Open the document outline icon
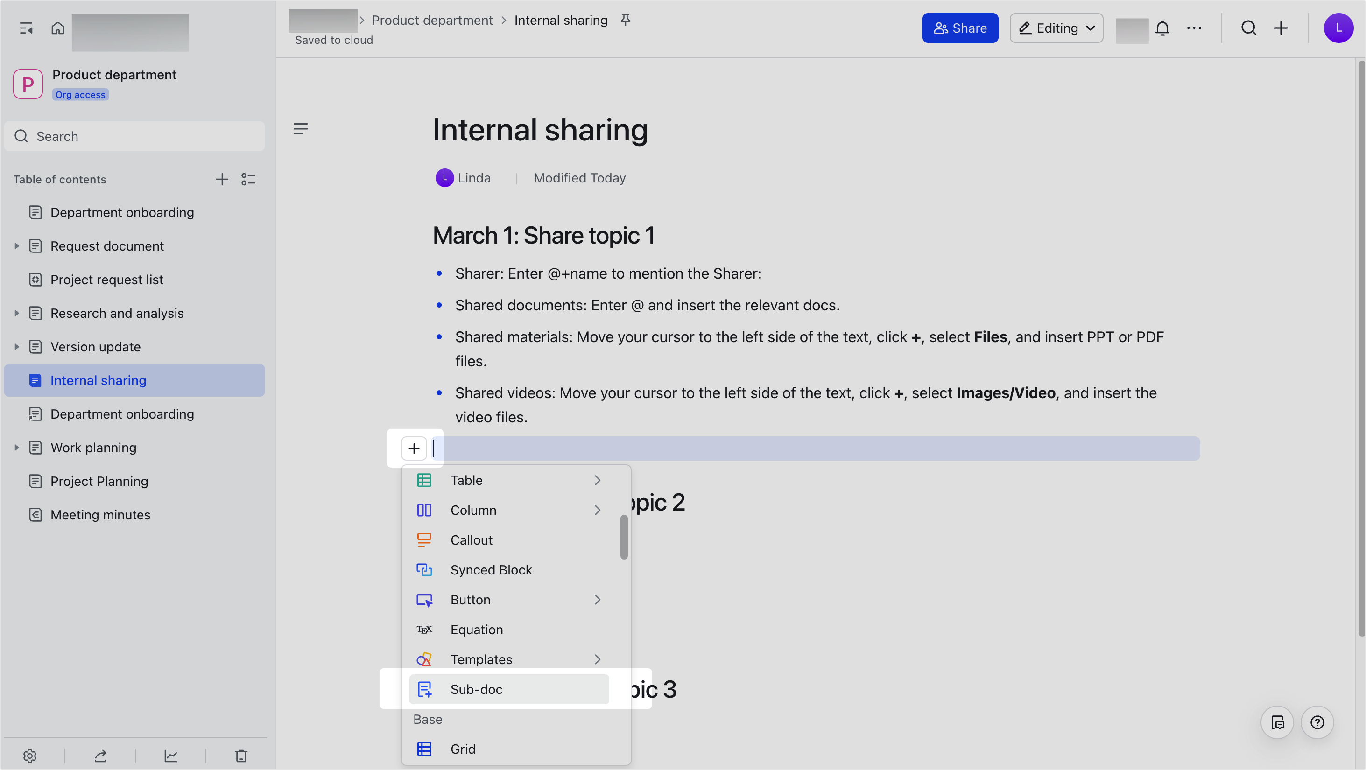The image size is (1366, 770). tap(301, 129)
